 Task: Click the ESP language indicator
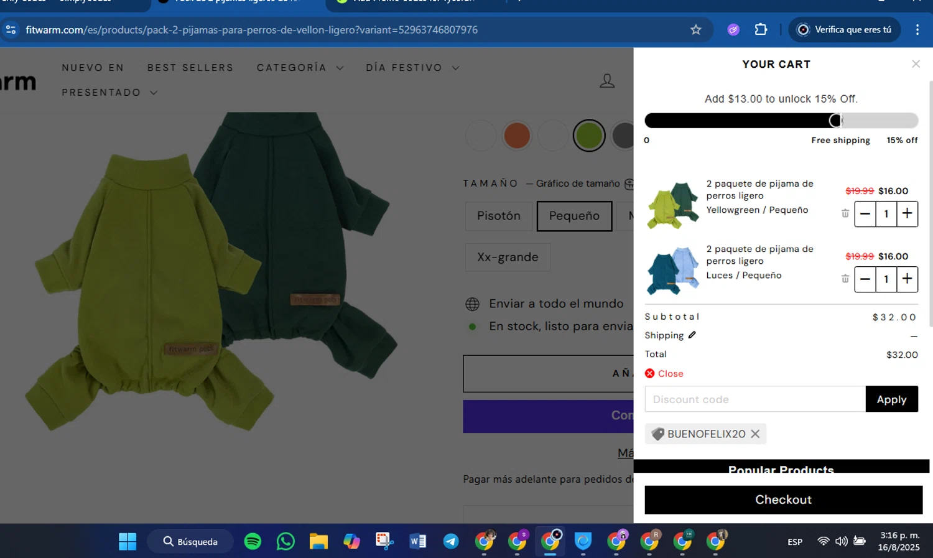pyautogui.click(x=795, y=542)
